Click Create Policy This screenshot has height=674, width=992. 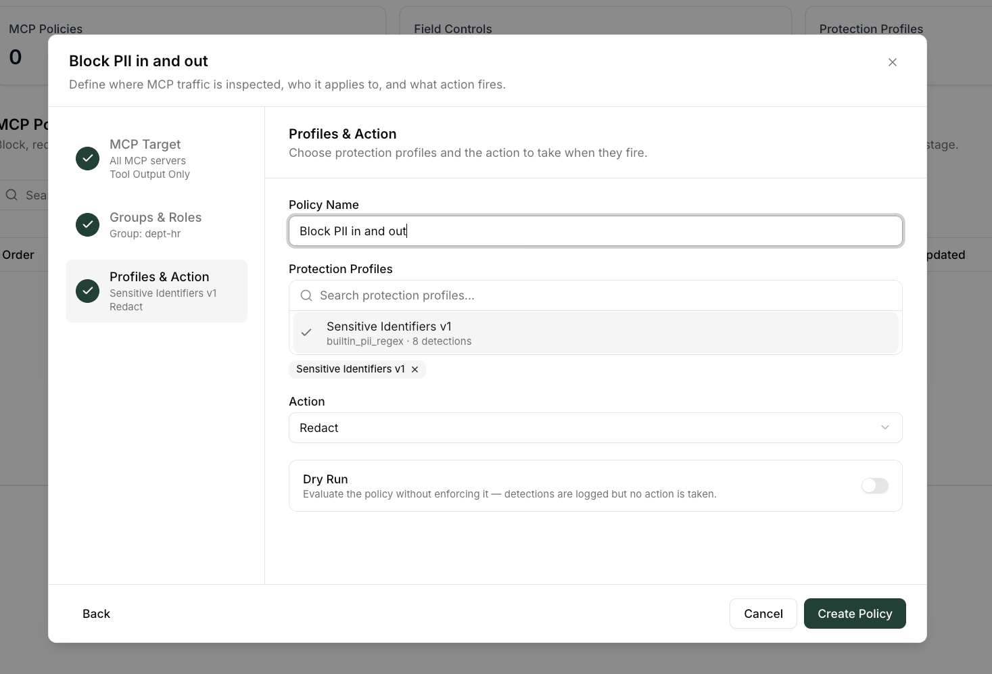[x=855, y=614]
